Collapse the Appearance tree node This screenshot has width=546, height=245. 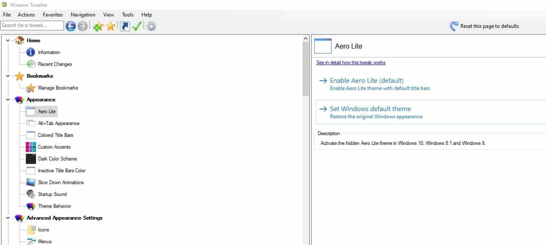tap(8, 100)
